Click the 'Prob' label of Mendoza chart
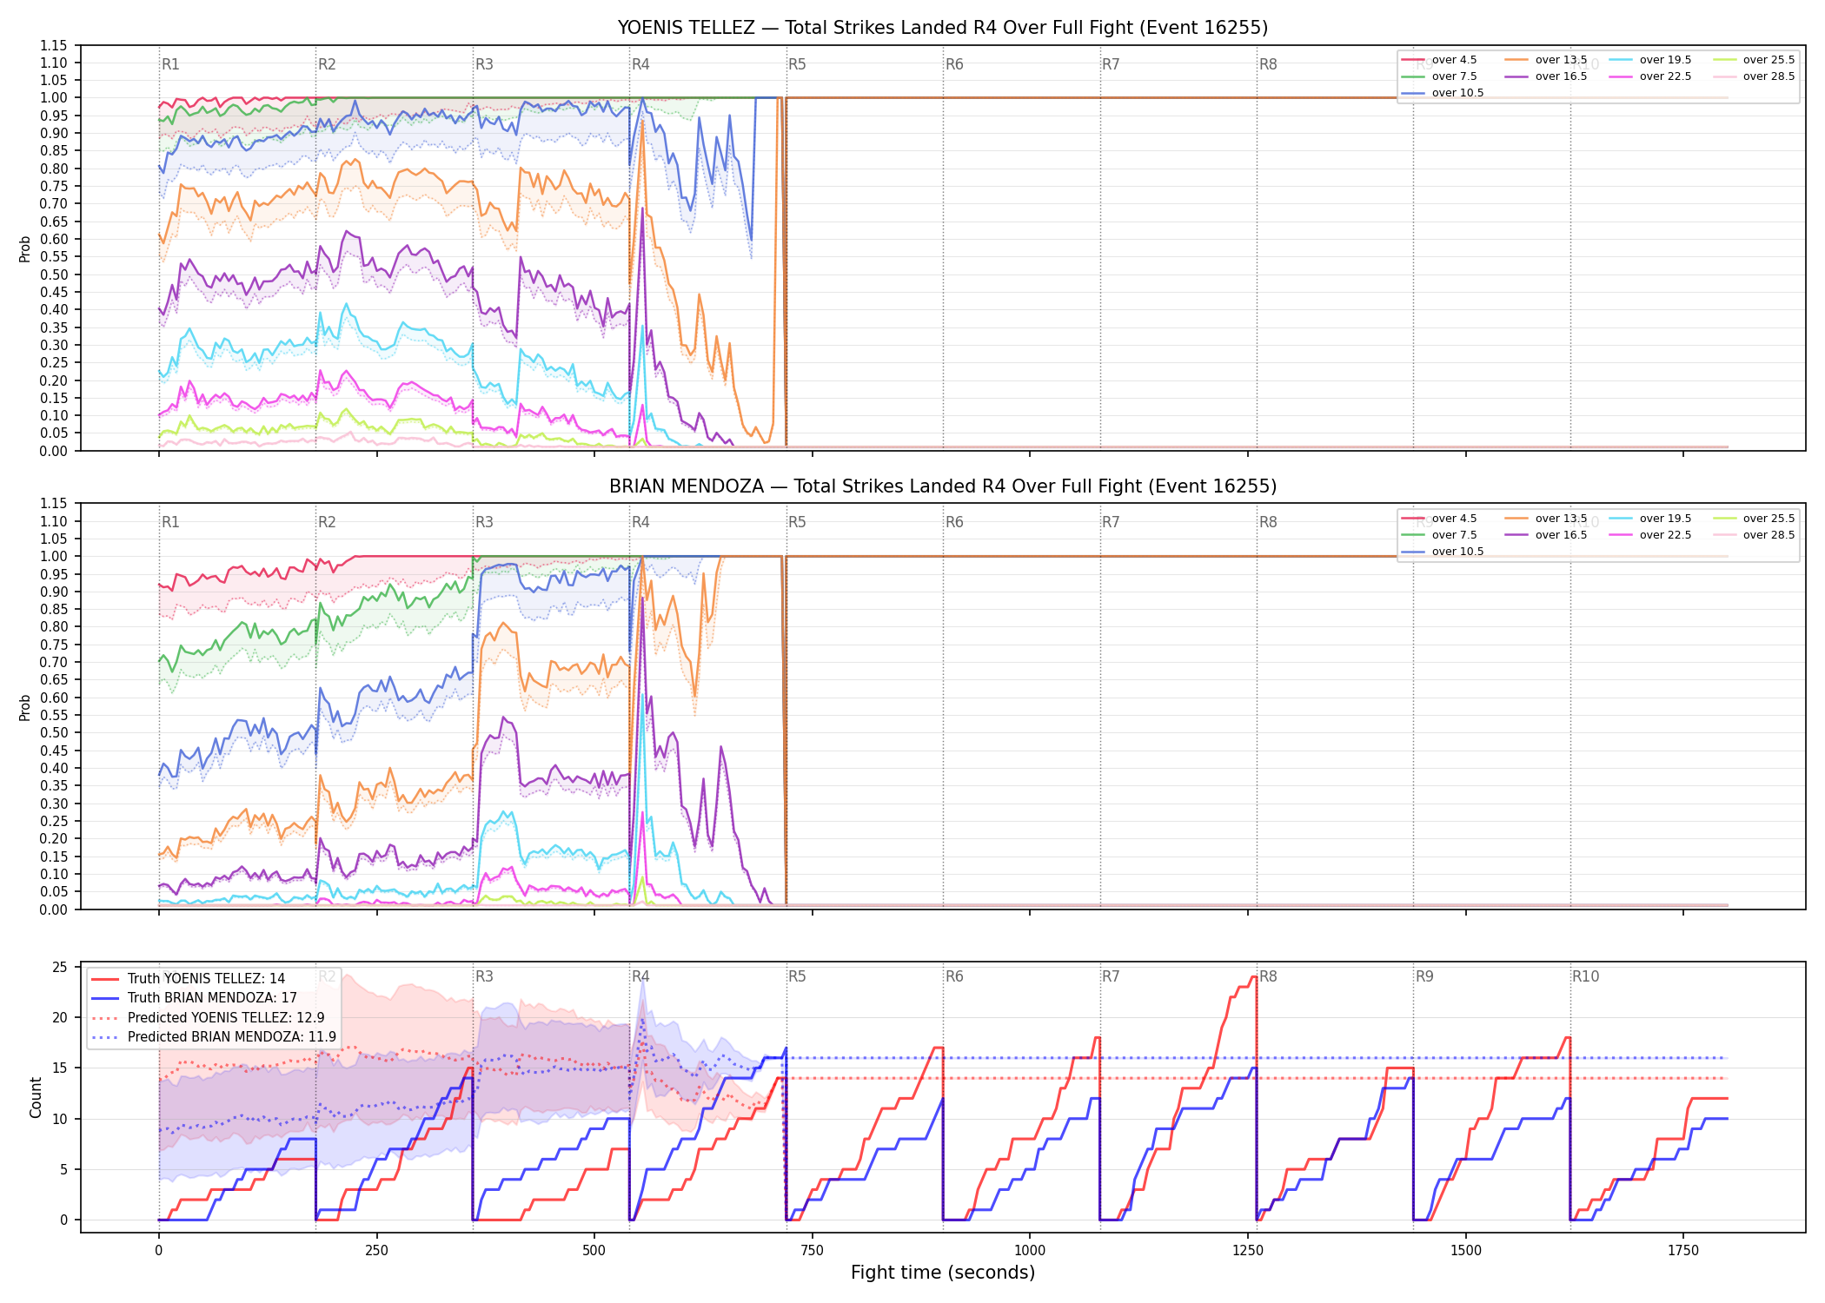Screen dimensions: 1825x1303 pos(25,707)
